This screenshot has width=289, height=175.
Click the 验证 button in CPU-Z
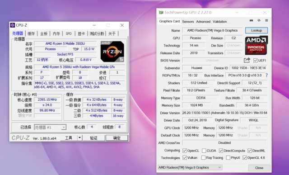pos(93,138)
